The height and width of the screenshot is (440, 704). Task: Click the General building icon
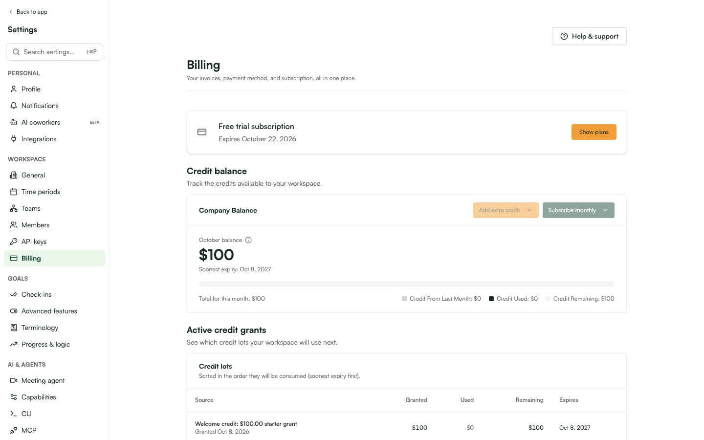(x=14, y=175)
